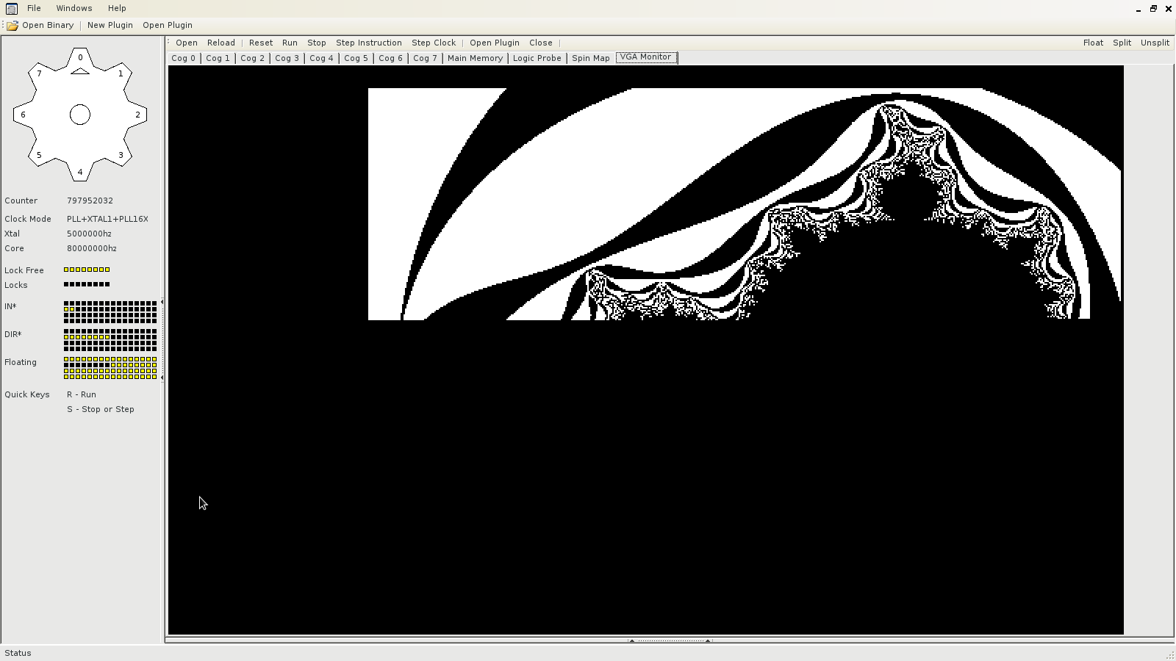Select the Logic Probe tab
1176x661 pixels.
tap(537, 58)
